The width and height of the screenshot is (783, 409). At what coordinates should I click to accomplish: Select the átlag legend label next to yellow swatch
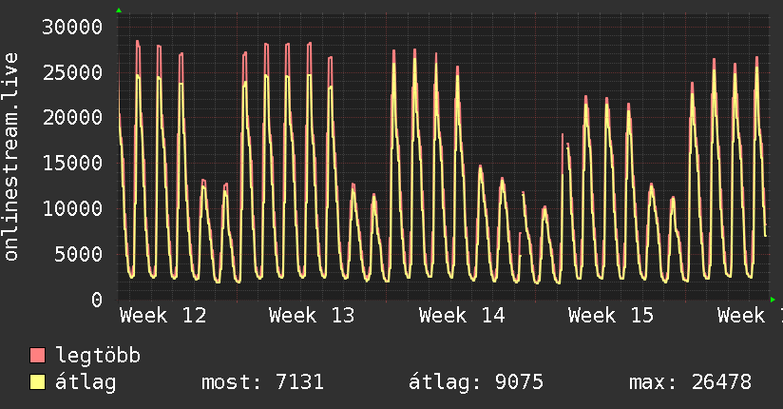(86, 382)
